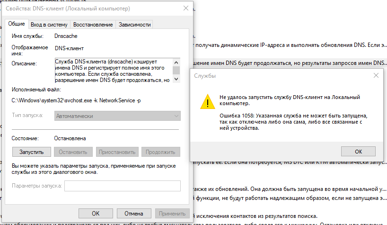Click Отмена in properties dialog
Viewport: 387px width, 225px height.
tap(134, 213)
